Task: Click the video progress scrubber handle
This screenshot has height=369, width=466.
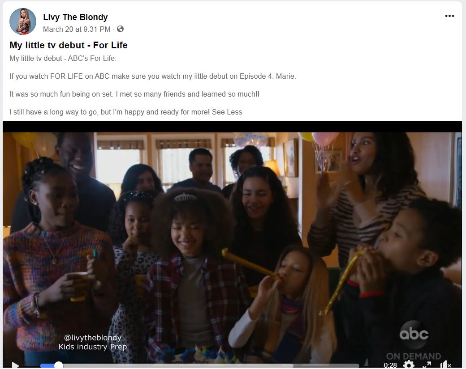Action: (x=59, y=365)
